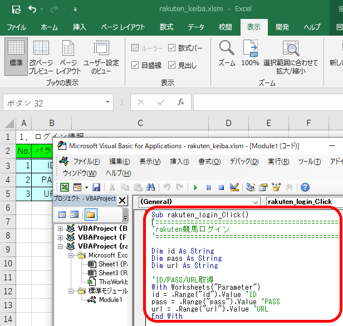Open Project Explorer toolbar icon
The width and height of the screenshot is (343, 326).
coord(250,187)
